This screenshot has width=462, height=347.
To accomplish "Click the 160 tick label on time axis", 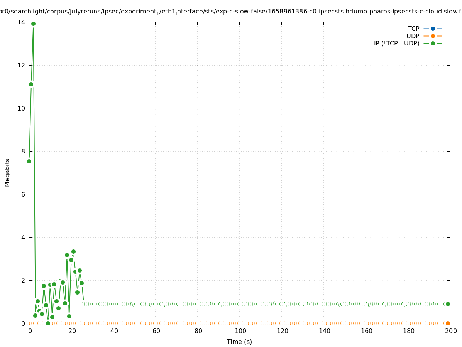I will 367,331.
